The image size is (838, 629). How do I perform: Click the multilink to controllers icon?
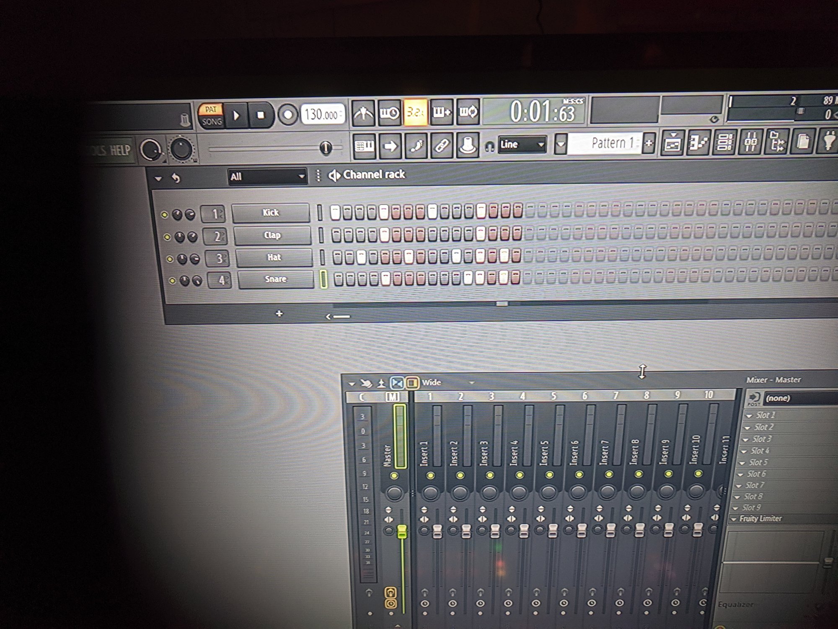tap(442, 146)
